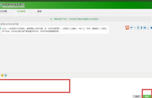Click the grey user account icon in IME bar
Screen dimensions: 152x98
point(148,28)
